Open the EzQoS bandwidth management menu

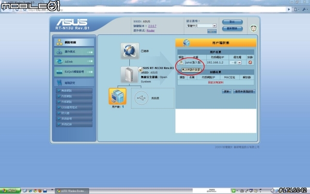(74, 72)
